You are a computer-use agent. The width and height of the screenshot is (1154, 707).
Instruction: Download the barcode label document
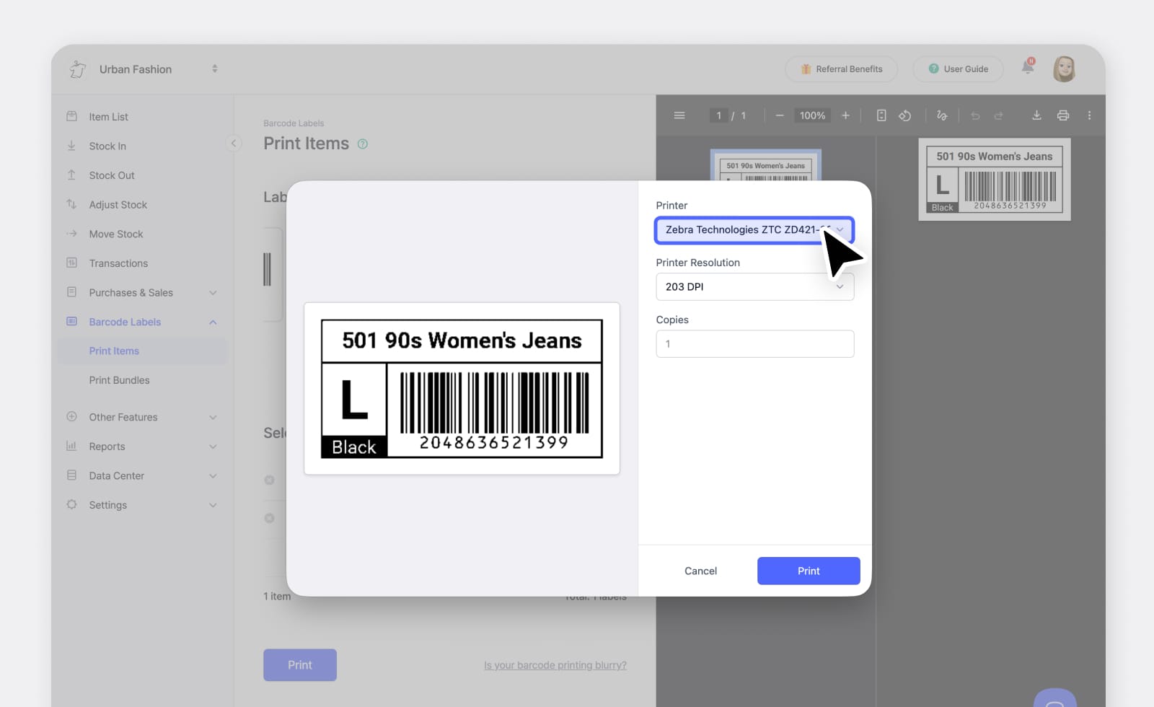1036,115
